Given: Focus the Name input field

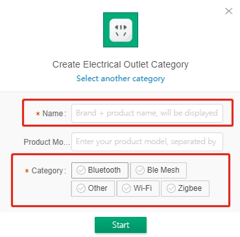Looking at the screenshot, I should coord(147,114).
